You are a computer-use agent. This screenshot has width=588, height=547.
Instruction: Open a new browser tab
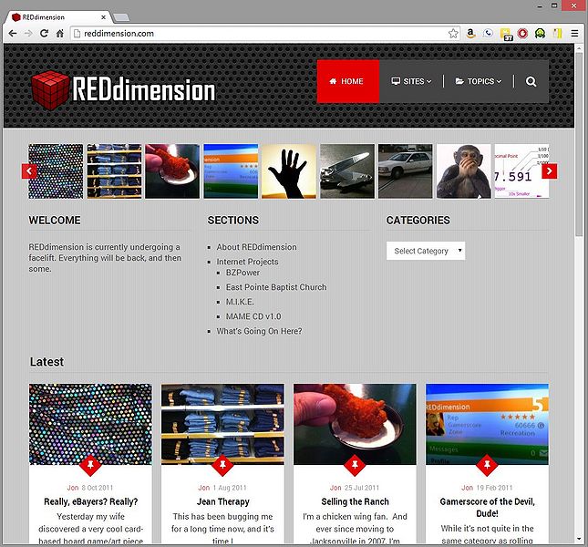coord(121,17)
